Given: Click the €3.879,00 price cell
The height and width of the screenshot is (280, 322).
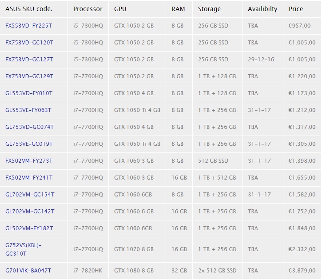Looking at the screenshot, I should coord(302,270).
